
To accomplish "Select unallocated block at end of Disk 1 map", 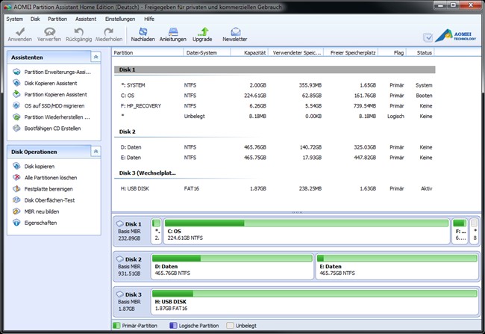I will [474, 231].
